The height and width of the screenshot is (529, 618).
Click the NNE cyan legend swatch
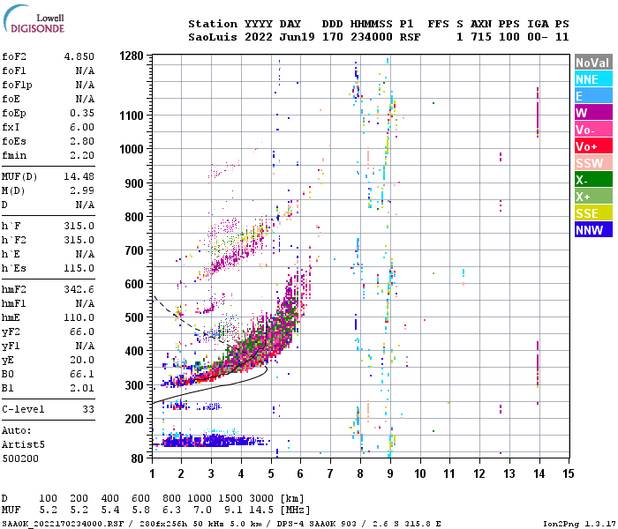click(593, 79)
